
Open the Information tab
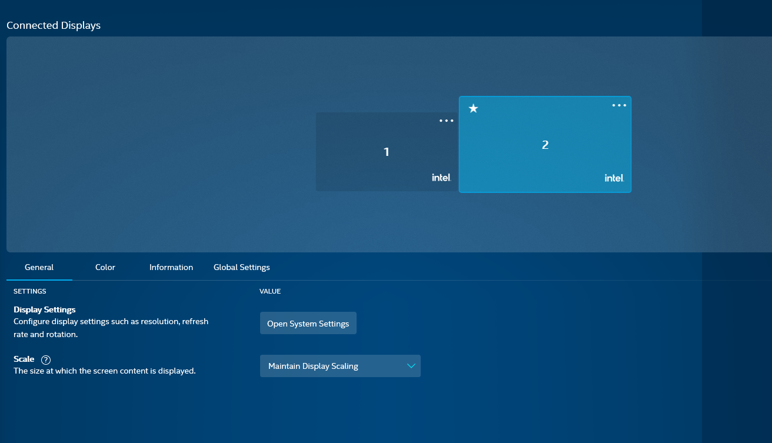pyautogui.click(x=171, y=267)
